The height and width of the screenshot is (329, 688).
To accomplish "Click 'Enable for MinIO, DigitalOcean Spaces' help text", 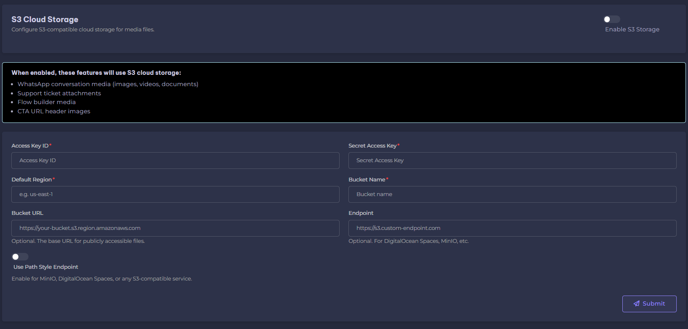I will [x=102, y=279].
